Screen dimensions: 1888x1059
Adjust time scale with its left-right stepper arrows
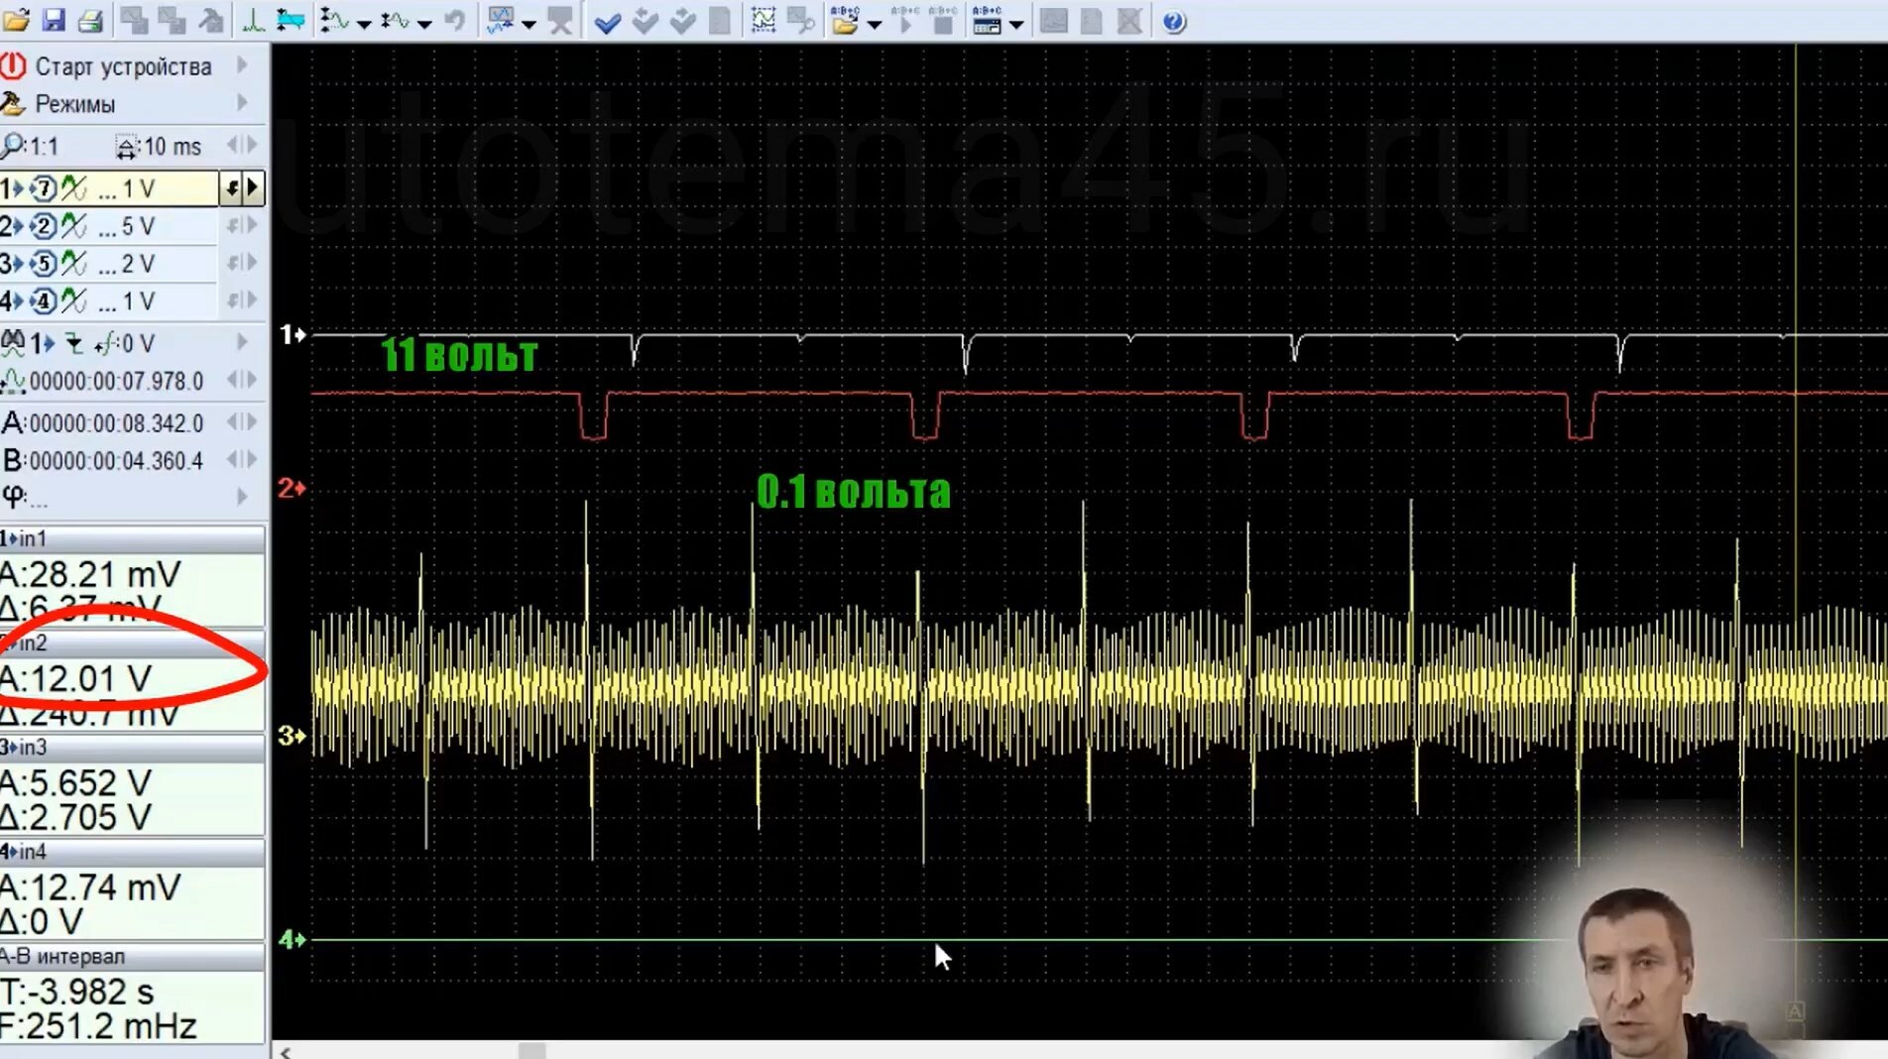(x=242, y=146)
